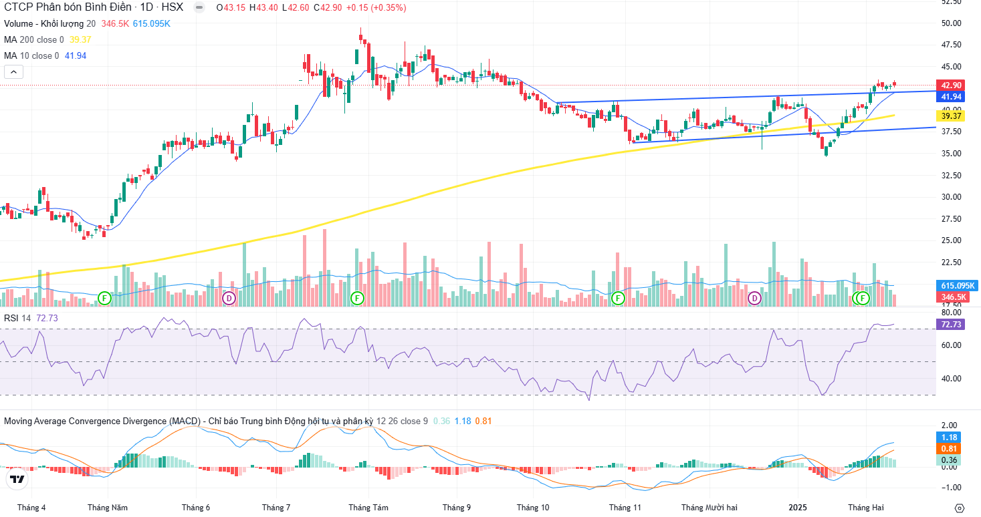Open the purple D dividend marker after Tháng 6
This screenshot has width=981, height=517.
tap(229, 298)
